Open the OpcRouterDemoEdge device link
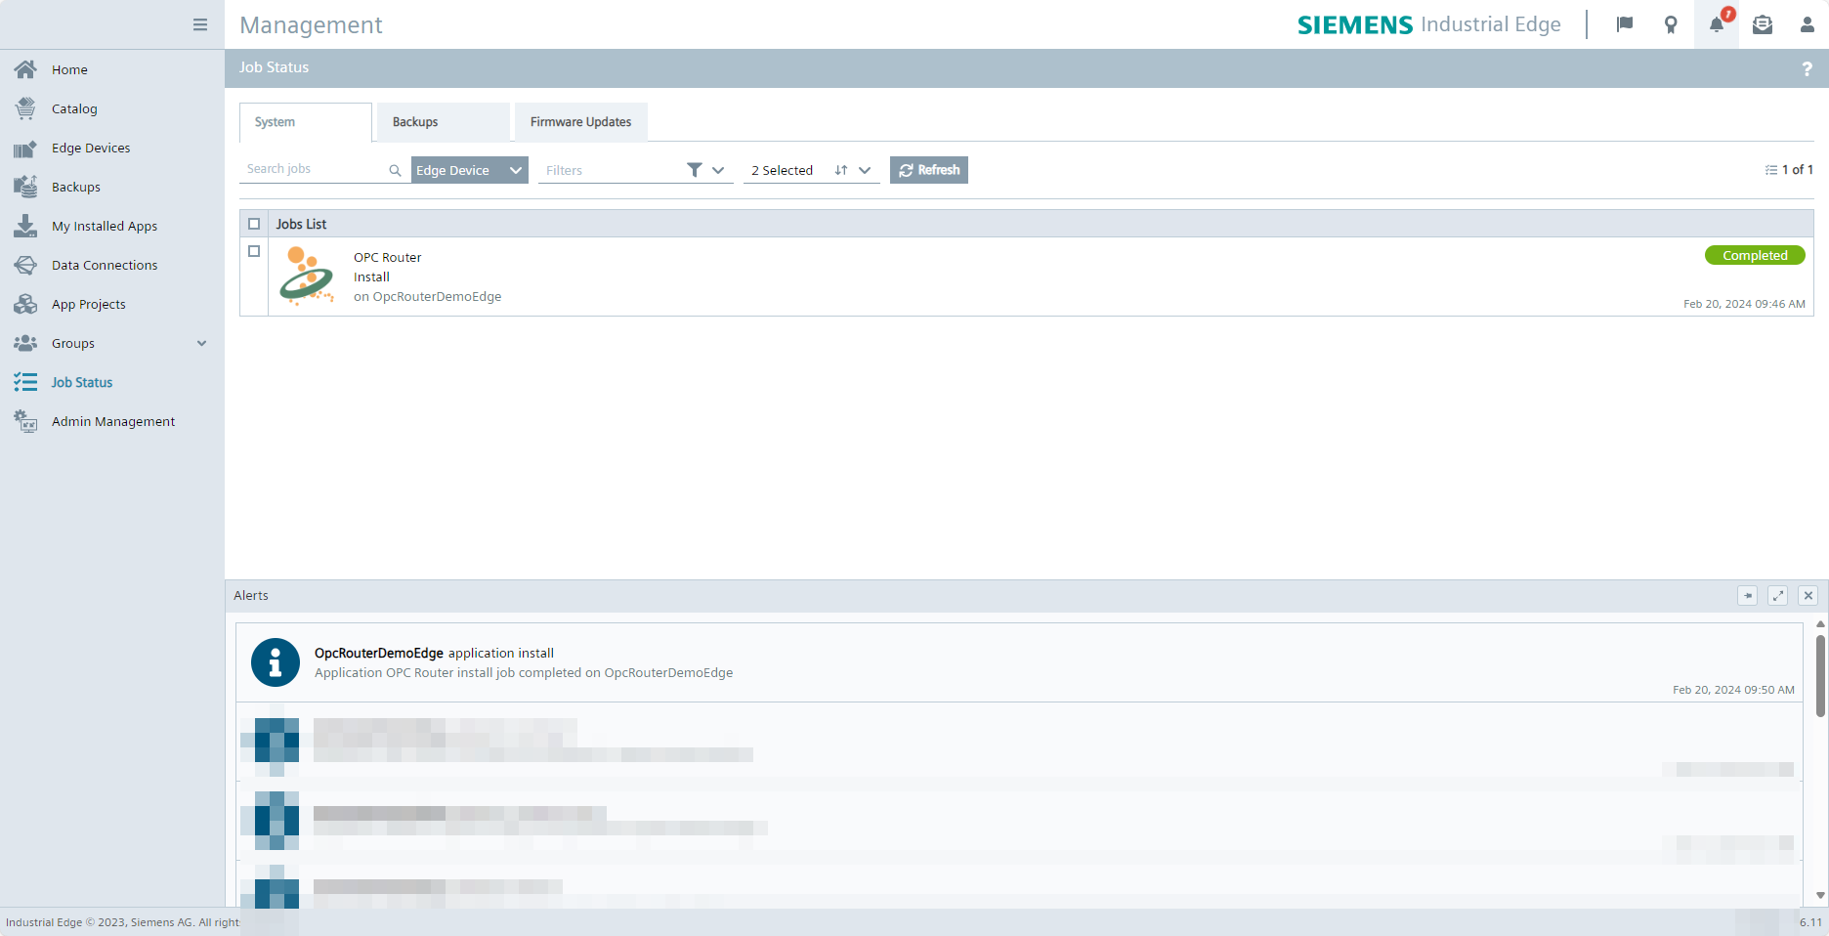1829x936 pixels. pos(437,297)
